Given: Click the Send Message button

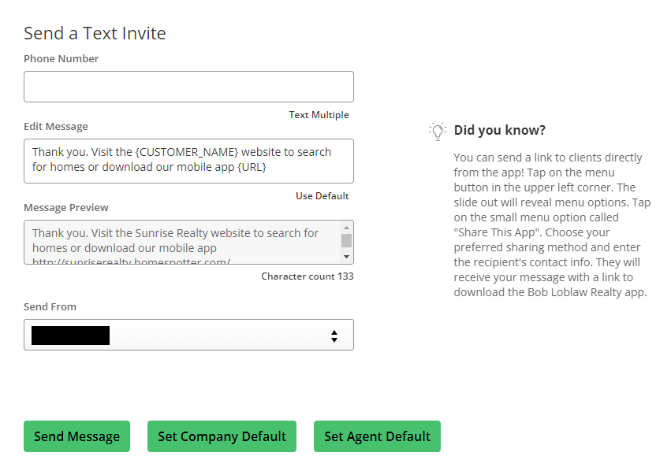Looking at the screenshot, I should click(76, 436).
